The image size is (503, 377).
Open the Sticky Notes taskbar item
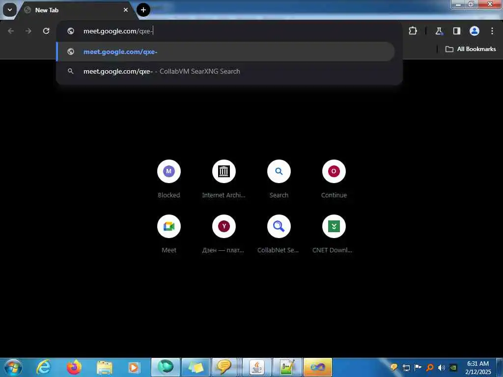[196, 367]
